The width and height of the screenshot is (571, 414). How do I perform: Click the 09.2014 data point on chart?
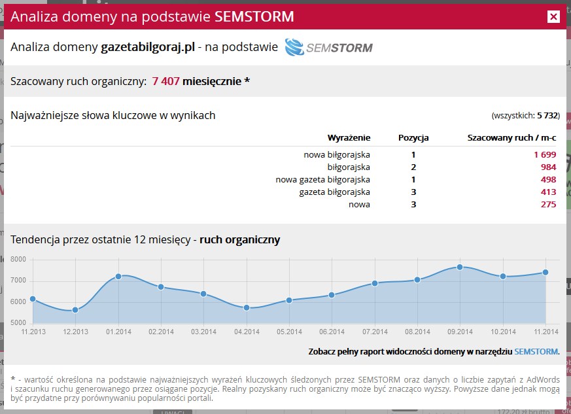tap(460, 267)
